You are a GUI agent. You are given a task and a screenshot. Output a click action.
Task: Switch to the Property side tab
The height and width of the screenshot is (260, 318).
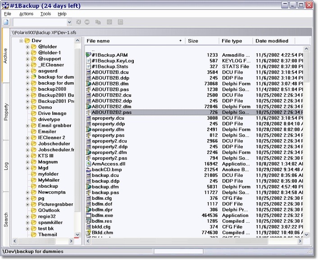(6, 112)
